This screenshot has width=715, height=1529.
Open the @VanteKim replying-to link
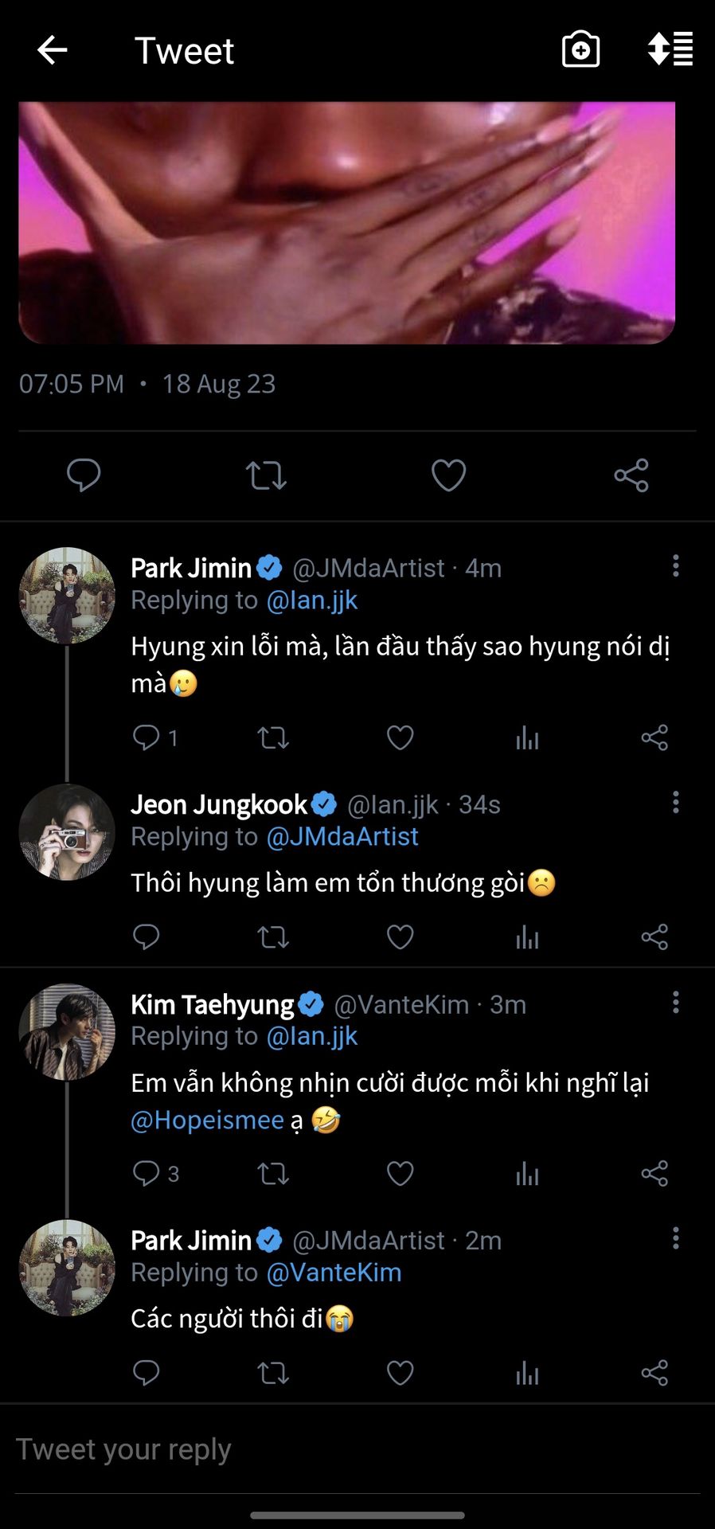tap(334, 1273)
